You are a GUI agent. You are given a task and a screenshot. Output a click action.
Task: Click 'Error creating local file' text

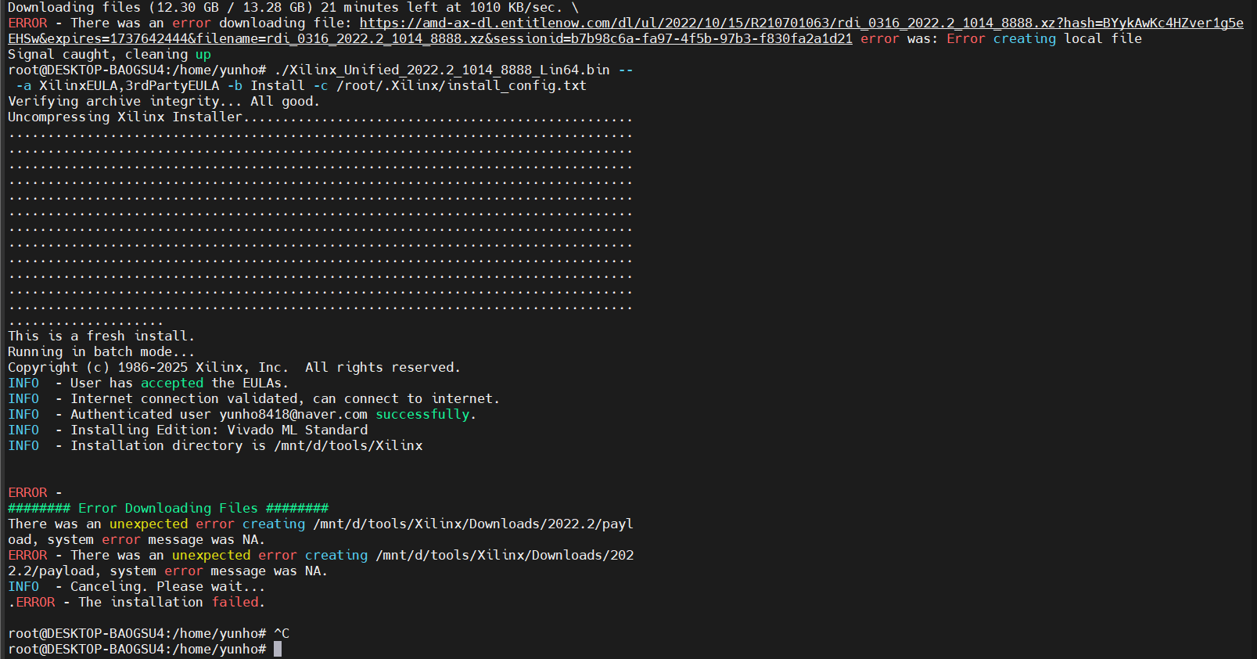[x=1044, y=38]
